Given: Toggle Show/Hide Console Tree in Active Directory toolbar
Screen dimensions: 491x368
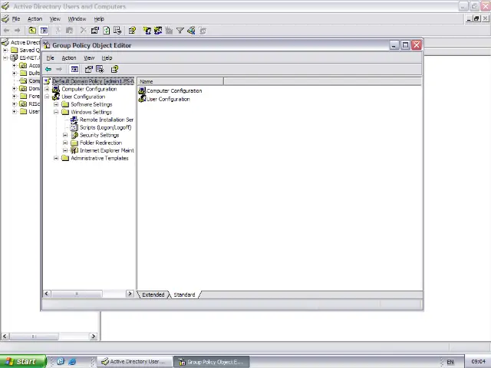Looking at the screenshot, I should [x=44, y=31].
